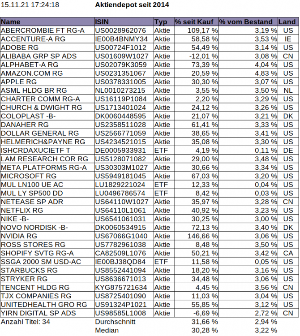300x336 pixels.
Task: Click the '% vom Bestand' column header
Action: (x=248, y=22)
